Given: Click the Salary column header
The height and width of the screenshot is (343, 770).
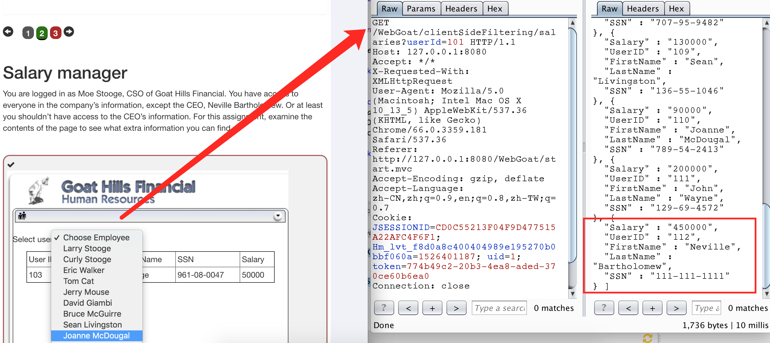Looking at the screenshot, I should click(257, 259).
